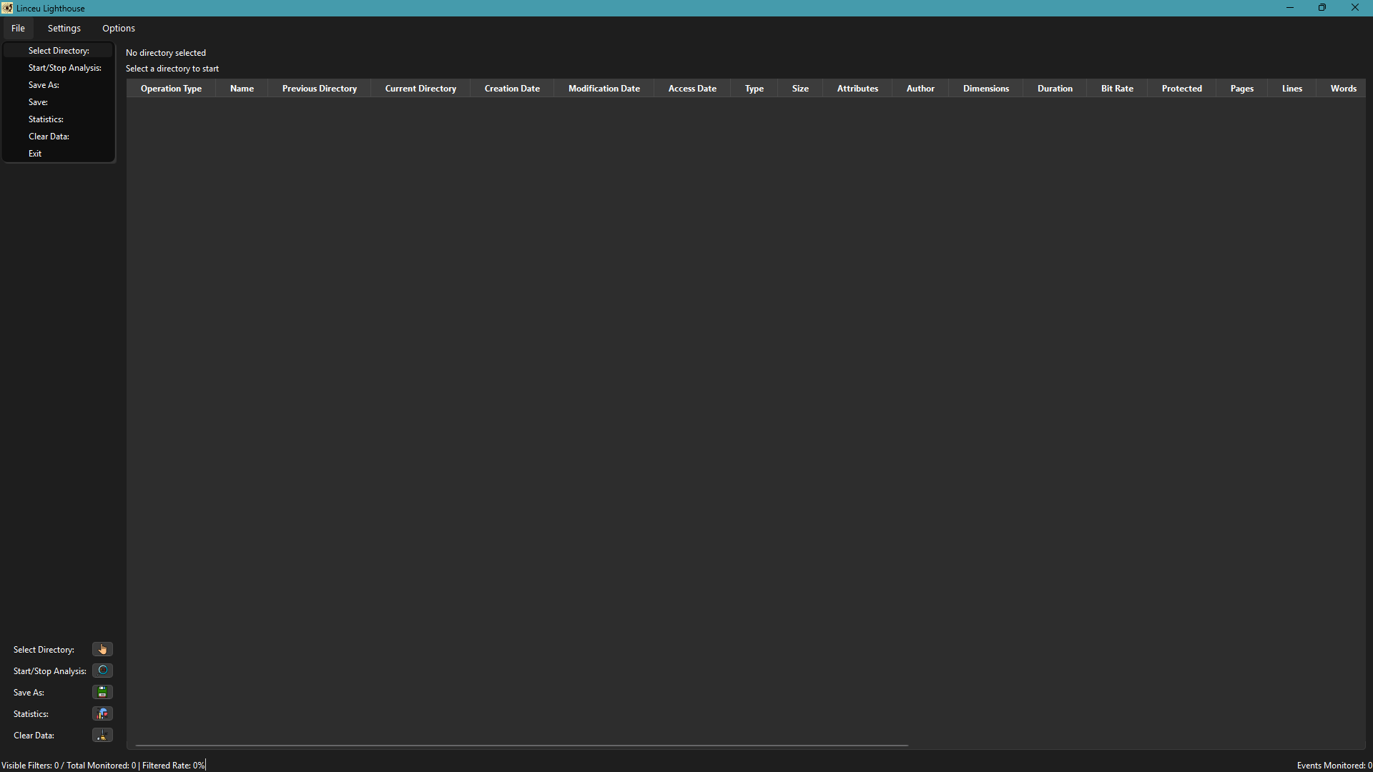Choose Select Directory in the File menu
Screen dimensions: 1373x772
(x=59, y=51)
